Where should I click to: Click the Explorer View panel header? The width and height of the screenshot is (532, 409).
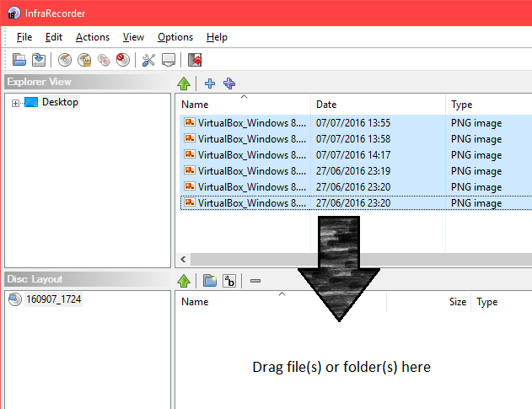pos(89,82)
